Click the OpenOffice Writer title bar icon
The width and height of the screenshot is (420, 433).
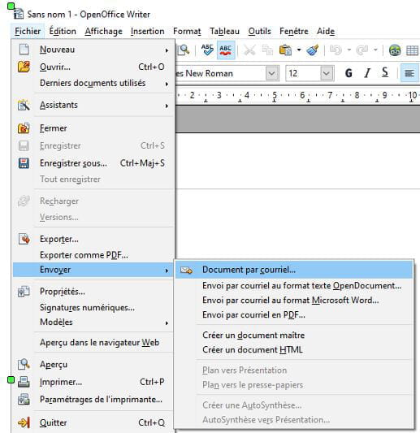[x=18, y=14]
